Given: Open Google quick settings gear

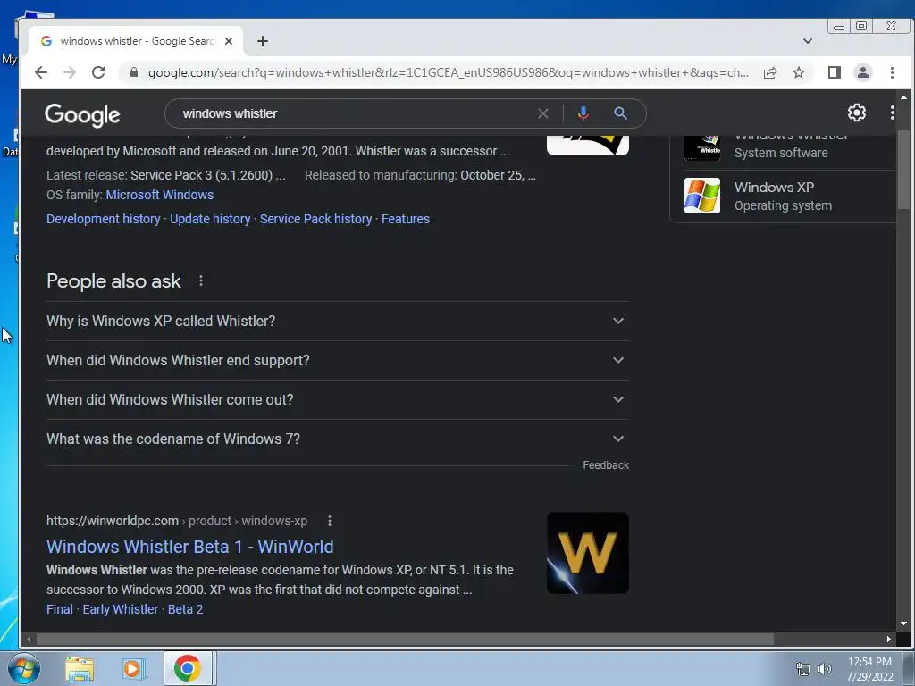Looking at the screenshot, I should 857,113.
